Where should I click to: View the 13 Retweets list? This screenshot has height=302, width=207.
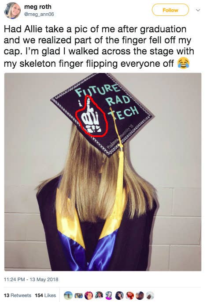18,295
